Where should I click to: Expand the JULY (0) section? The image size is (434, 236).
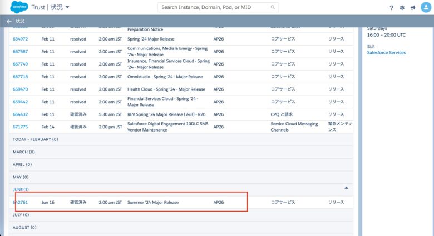181,215
